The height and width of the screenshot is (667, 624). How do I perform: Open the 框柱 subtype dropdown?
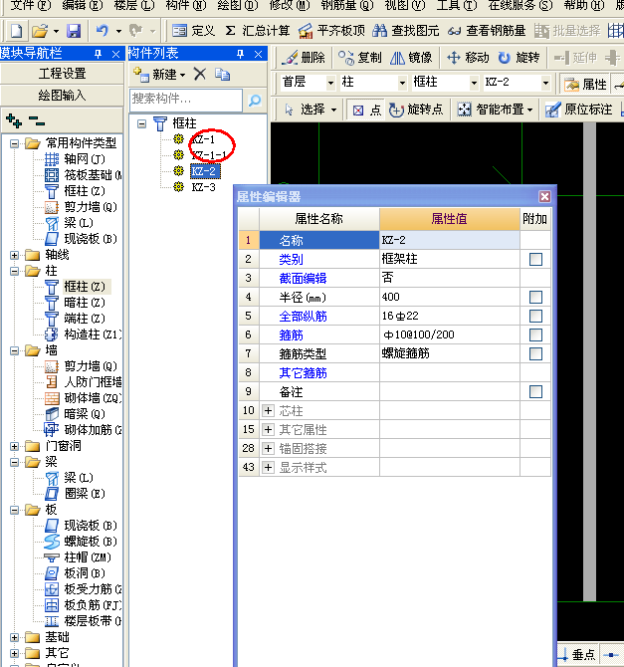(474, 83)
